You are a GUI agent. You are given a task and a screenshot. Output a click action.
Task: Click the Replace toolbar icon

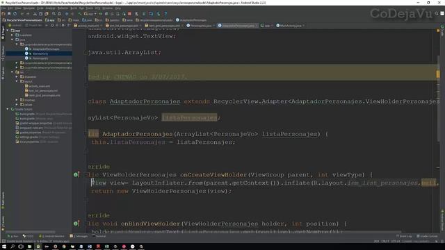pos(59,14)
